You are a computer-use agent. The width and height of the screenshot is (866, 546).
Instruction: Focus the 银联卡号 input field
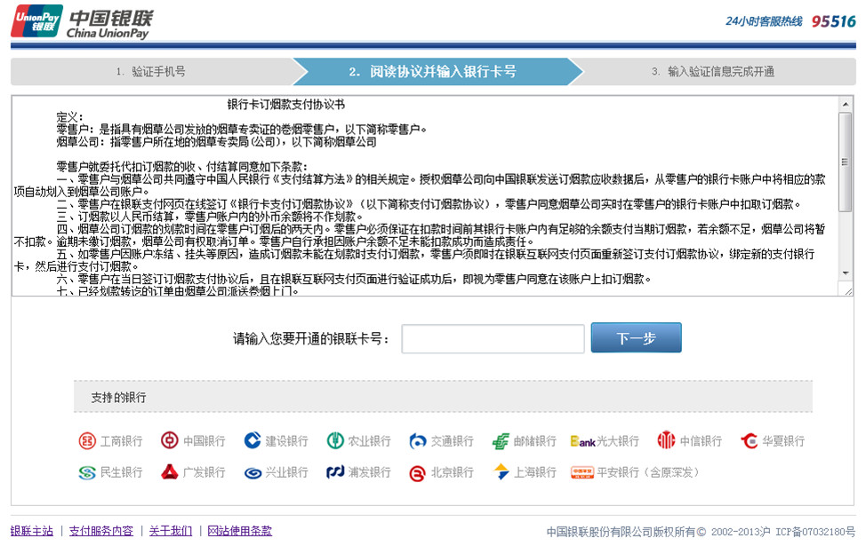(x=493, y=338)
